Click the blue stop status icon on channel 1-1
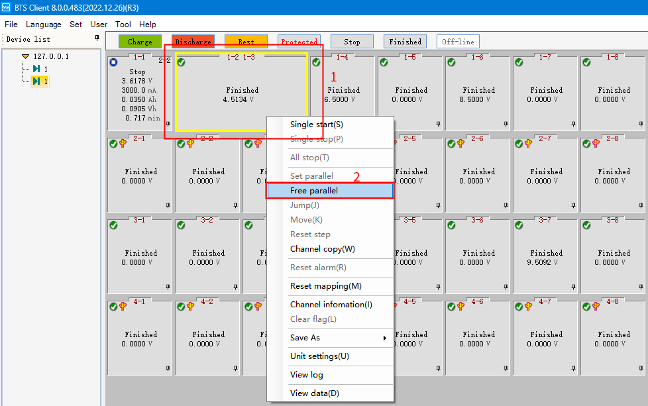 113,62
